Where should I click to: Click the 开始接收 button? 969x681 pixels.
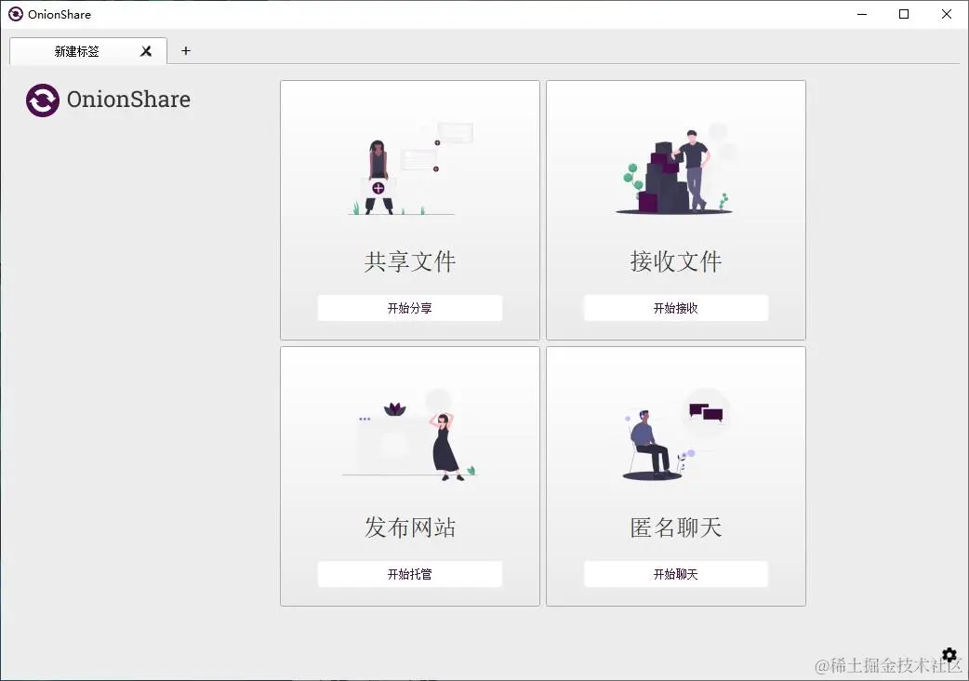point(676,308)
